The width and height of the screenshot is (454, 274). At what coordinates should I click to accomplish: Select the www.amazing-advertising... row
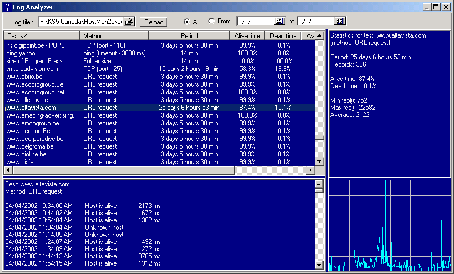(160, 115)
